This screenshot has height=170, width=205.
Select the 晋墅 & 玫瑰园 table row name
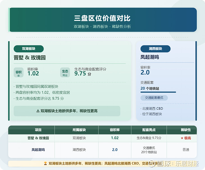pos(38,138)
